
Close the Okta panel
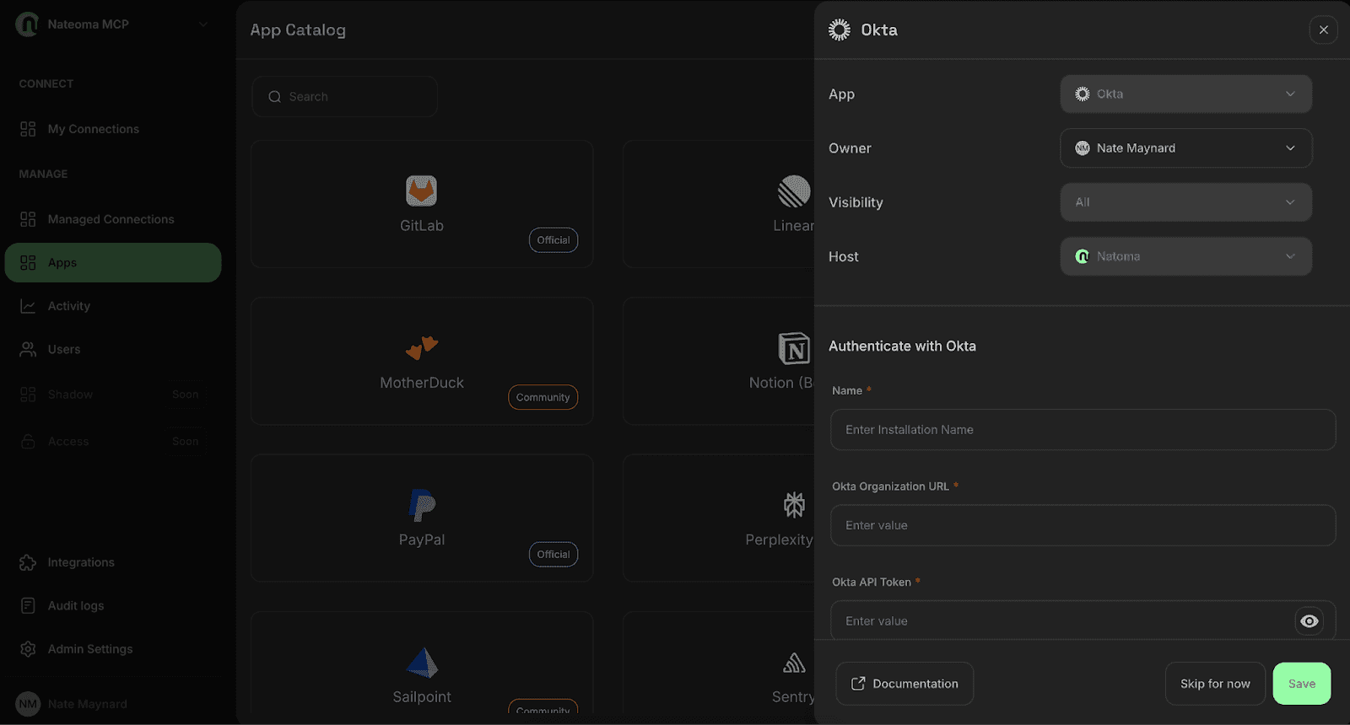tap(1323, 30)
